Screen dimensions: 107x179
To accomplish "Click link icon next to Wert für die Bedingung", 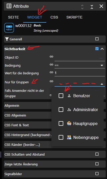I will 51,72.
